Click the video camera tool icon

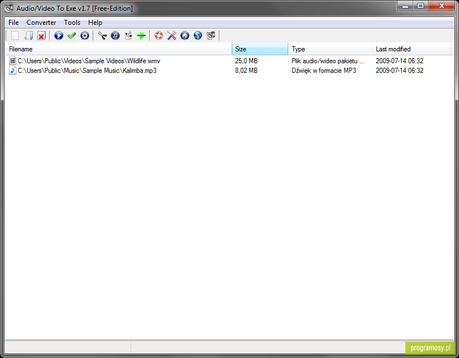pyautogui.click(x=128, y=36)
